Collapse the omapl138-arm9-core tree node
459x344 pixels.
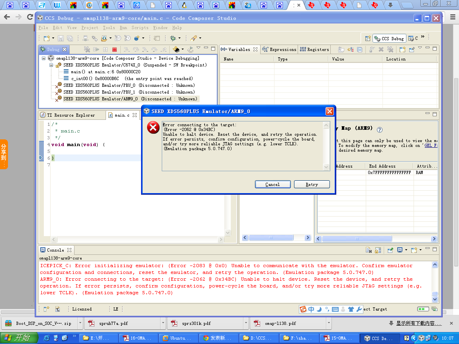point(43,58)
